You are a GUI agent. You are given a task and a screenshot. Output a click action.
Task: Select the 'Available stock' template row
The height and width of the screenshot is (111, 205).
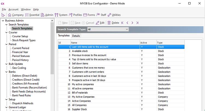tap(121, 51)
